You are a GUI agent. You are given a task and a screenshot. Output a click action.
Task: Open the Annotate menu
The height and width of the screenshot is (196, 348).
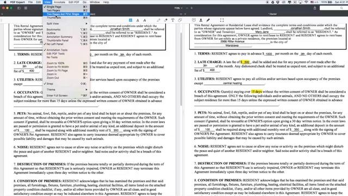(x=59, y=2)
